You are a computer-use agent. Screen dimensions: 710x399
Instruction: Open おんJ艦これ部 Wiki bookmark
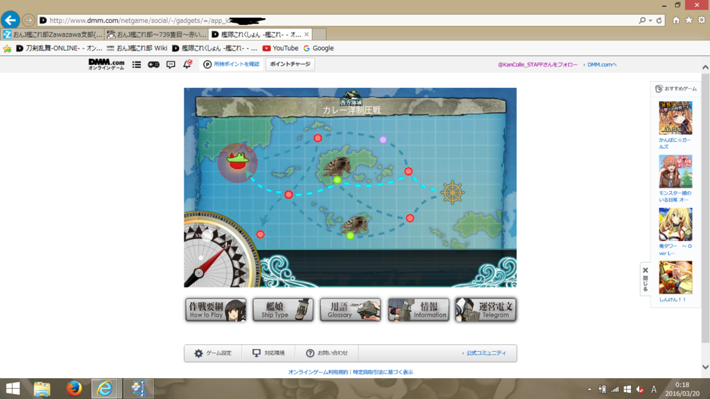click(137, 48)
